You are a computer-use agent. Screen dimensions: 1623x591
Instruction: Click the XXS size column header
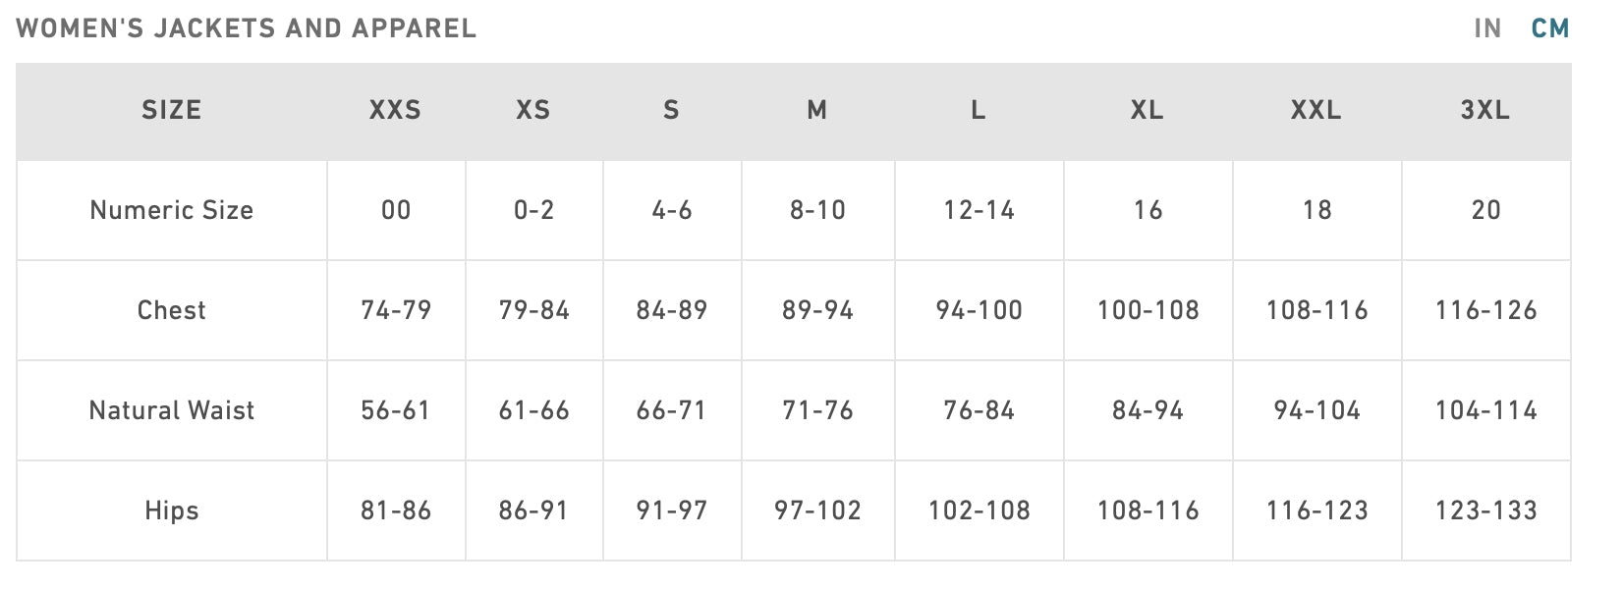pos(395,110)
